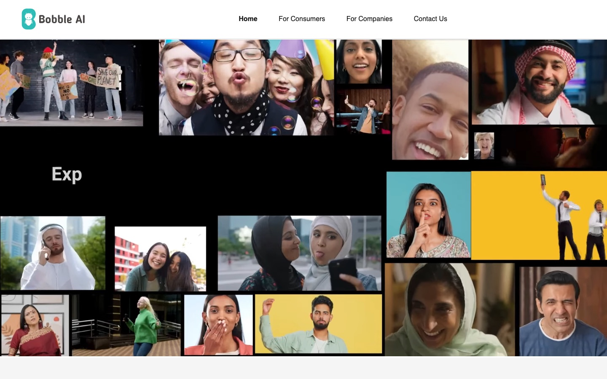The image size is (607, 379).
Task: Select the two friends by red building thumbnail
Action: [x=161, y=259]
